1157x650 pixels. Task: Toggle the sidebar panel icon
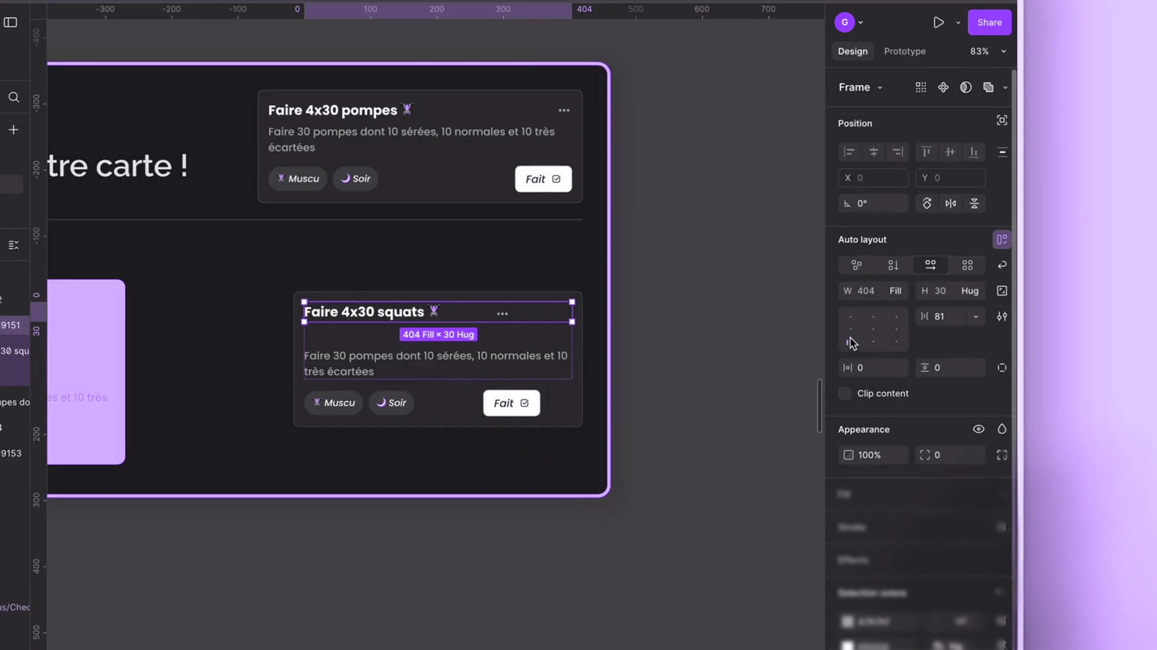[10, 22]
